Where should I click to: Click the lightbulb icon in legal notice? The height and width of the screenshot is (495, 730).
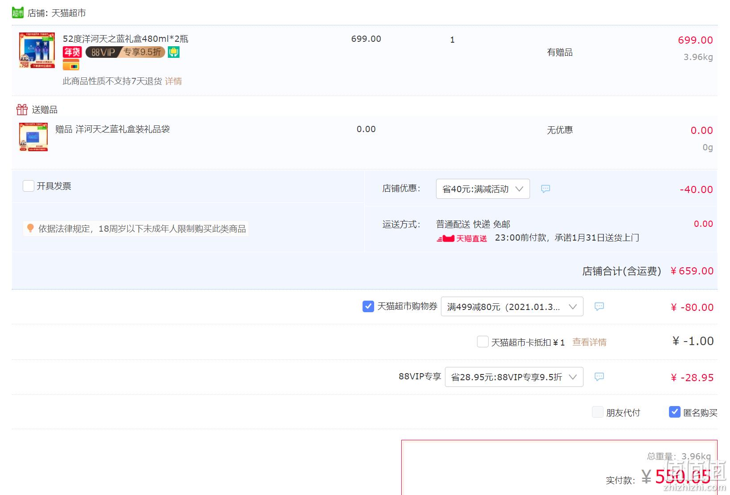point(30,228)
